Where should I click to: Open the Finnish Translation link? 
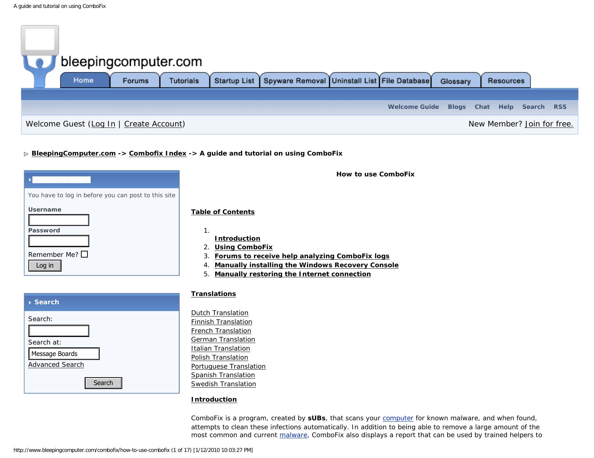coord(222,322)
